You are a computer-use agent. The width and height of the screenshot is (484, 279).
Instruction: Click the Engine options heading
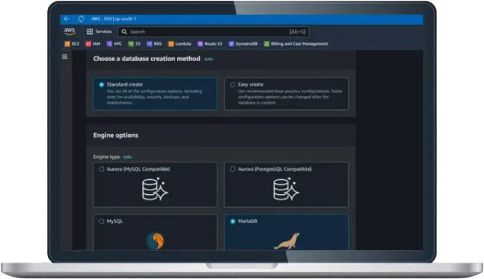pyautogui.click(x=116, y=135)
